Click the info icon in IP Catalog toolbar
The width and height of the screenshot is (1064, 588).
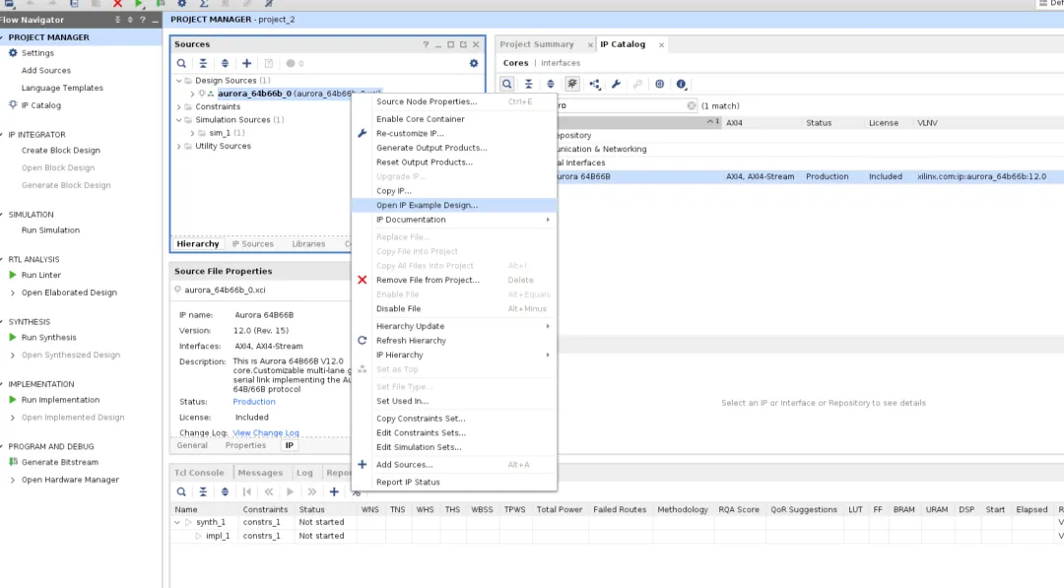(681, 85)
